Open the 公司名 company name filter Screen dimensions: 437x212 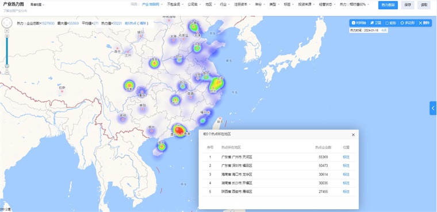(193, 5)
